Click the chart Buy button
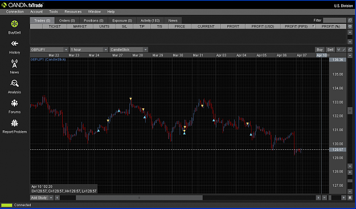The image size is (356, 209). (320, 50)
